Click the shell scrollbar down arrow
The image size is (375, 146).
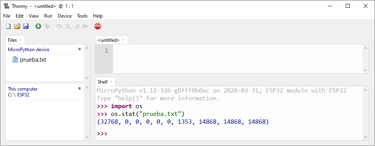pyautogui.click(x=365, y=137)
